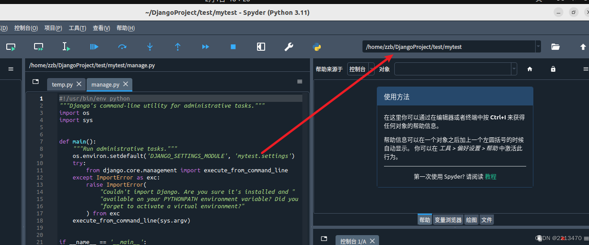
Task: Run selection or current line
Action: tap(66, 47)
